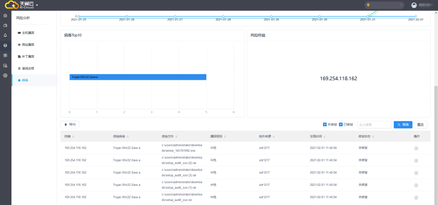Click the user avatar icon in header
The image size is (438, 205).
(414, 5)
